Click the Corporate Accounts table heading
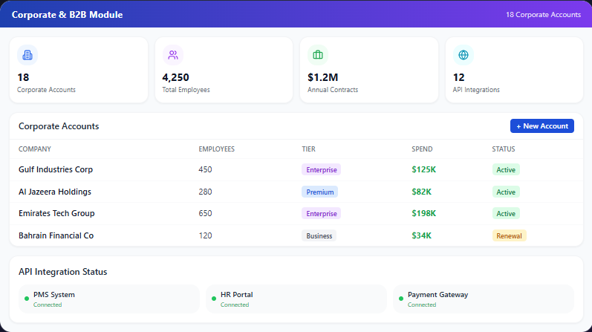This screenshot has height=332, width=592. 59,126
